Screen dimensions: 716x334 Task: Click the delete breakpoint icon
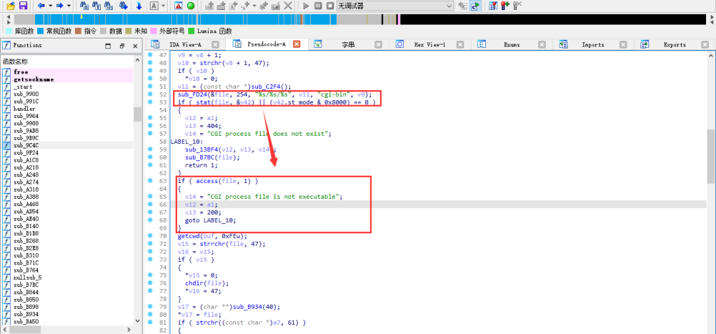[x=517, y=5]
